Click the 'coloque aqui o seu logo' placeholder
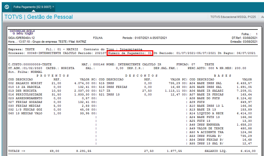Screen dimensions: 264x156 click(22, 32)
